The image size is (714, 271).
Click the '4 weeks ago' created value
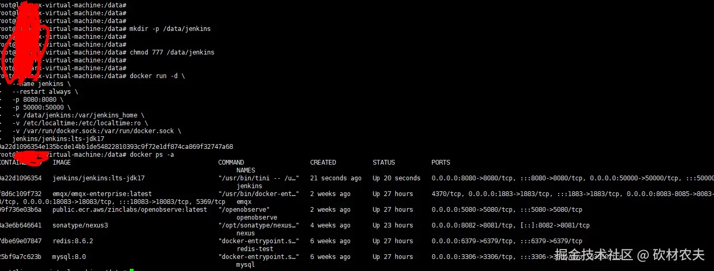(x=330, y=225)
